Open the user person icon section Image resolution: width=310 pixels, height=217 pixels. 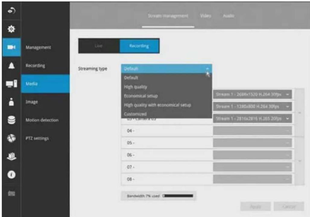point(11,102)
